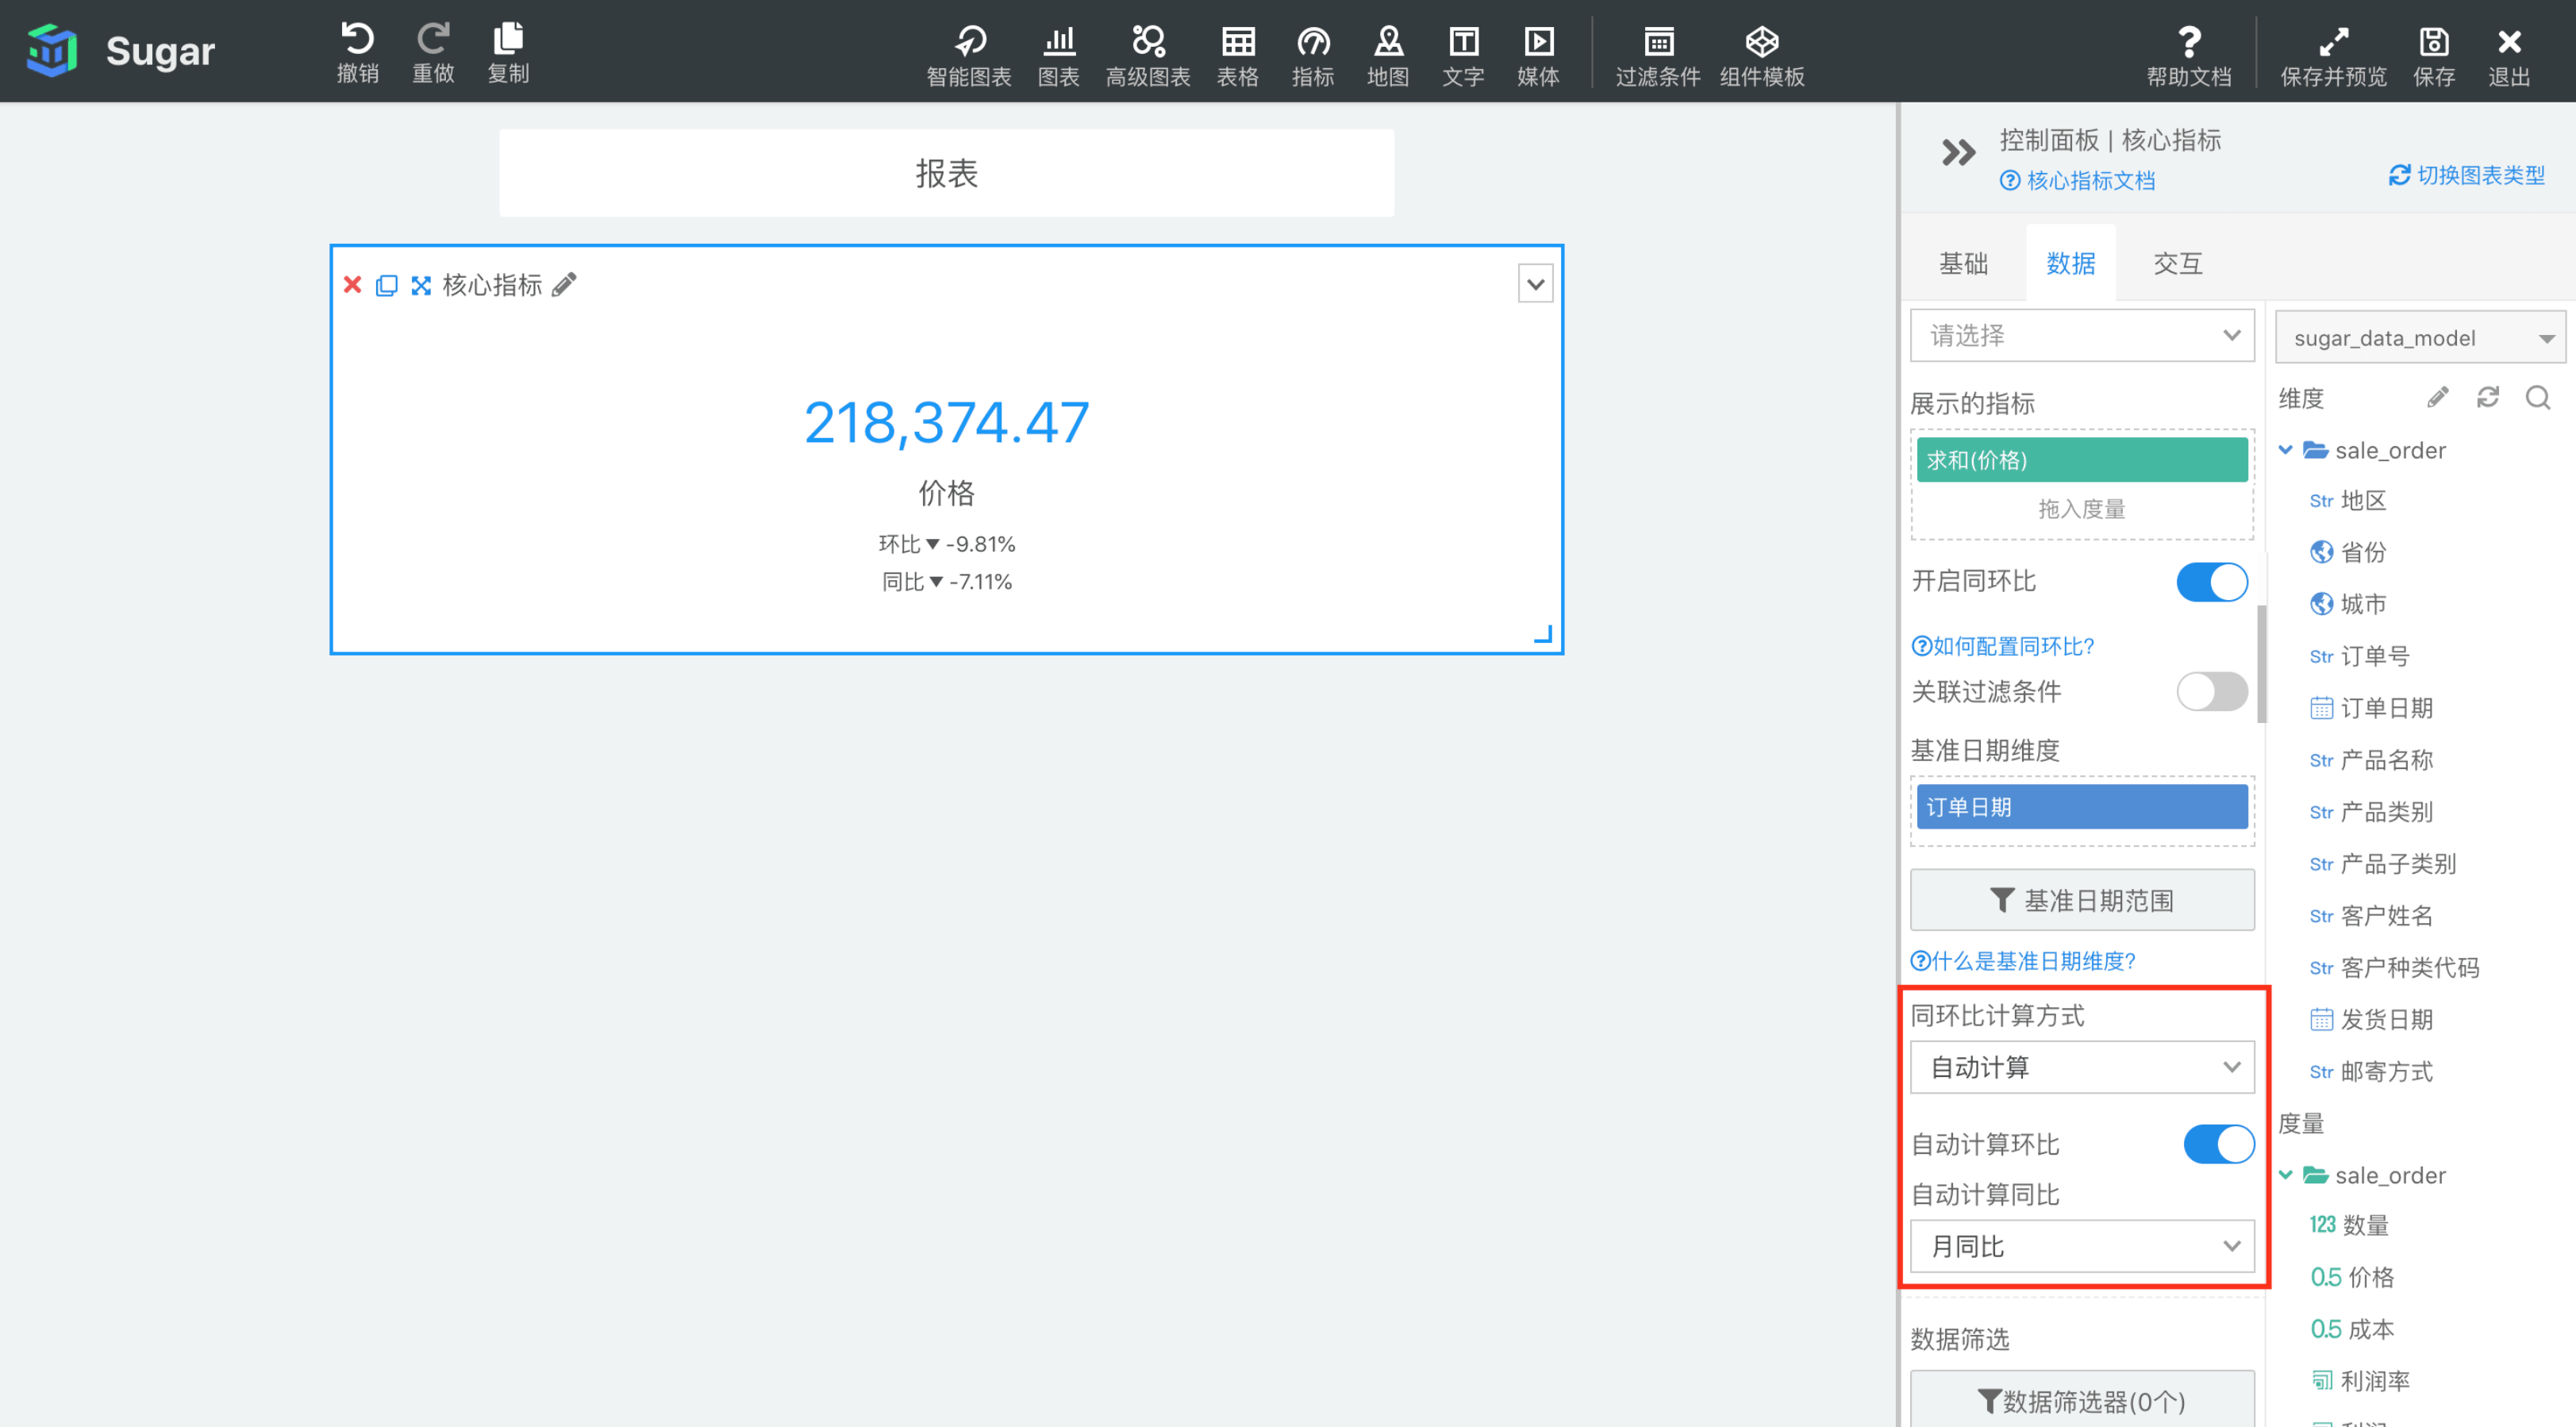Click the data panel vertical scrollbar
This screenshot has width=2576, height=1427.
click(x=2262, y=663)
